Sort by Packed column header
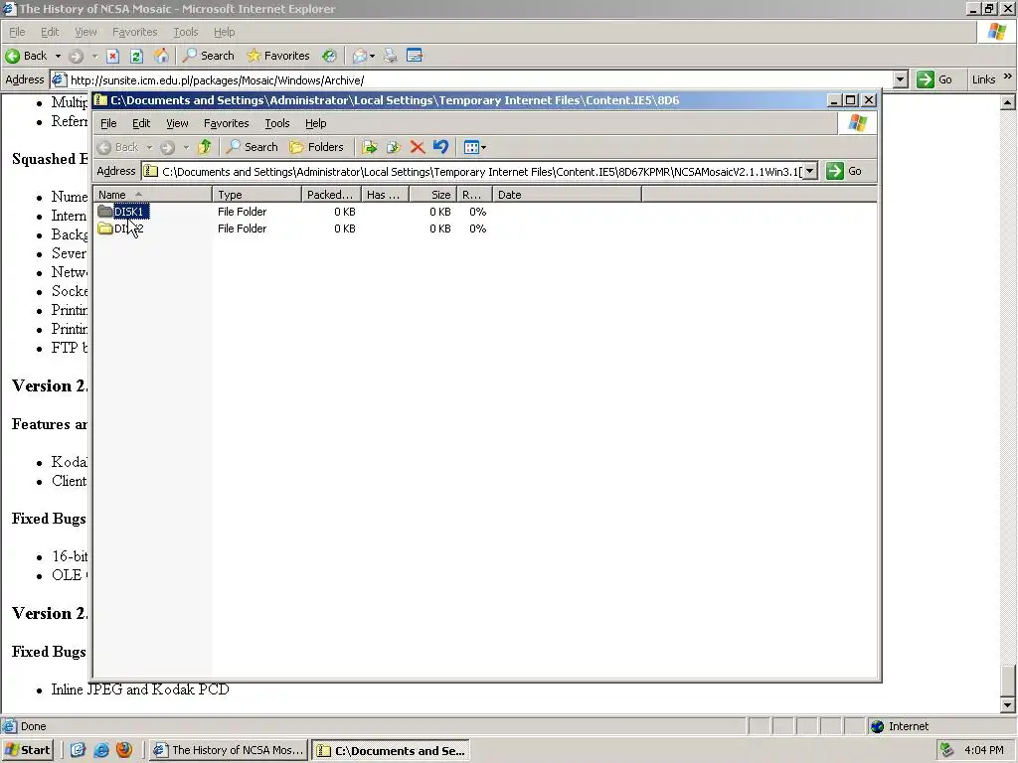 click(331, 195)
